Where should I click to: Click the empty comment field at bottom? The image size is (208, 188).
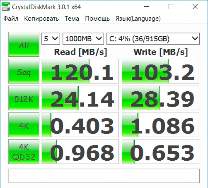[104, 176]
